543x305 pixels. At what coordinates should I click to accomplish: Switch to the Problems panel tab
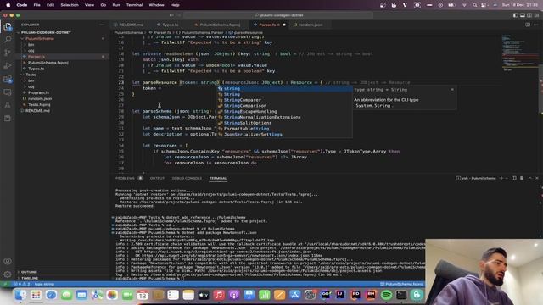(125, 178)
